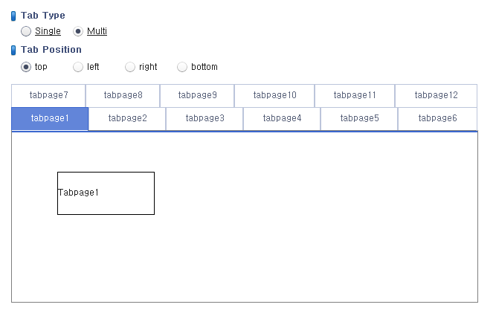496x319 pixels.
Task: Select the tabpage6 tab
Action: pos(437,118)
